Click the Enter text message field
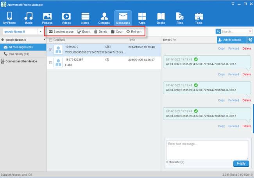Viewport: 254px width, 178px height. pos(207,150)
